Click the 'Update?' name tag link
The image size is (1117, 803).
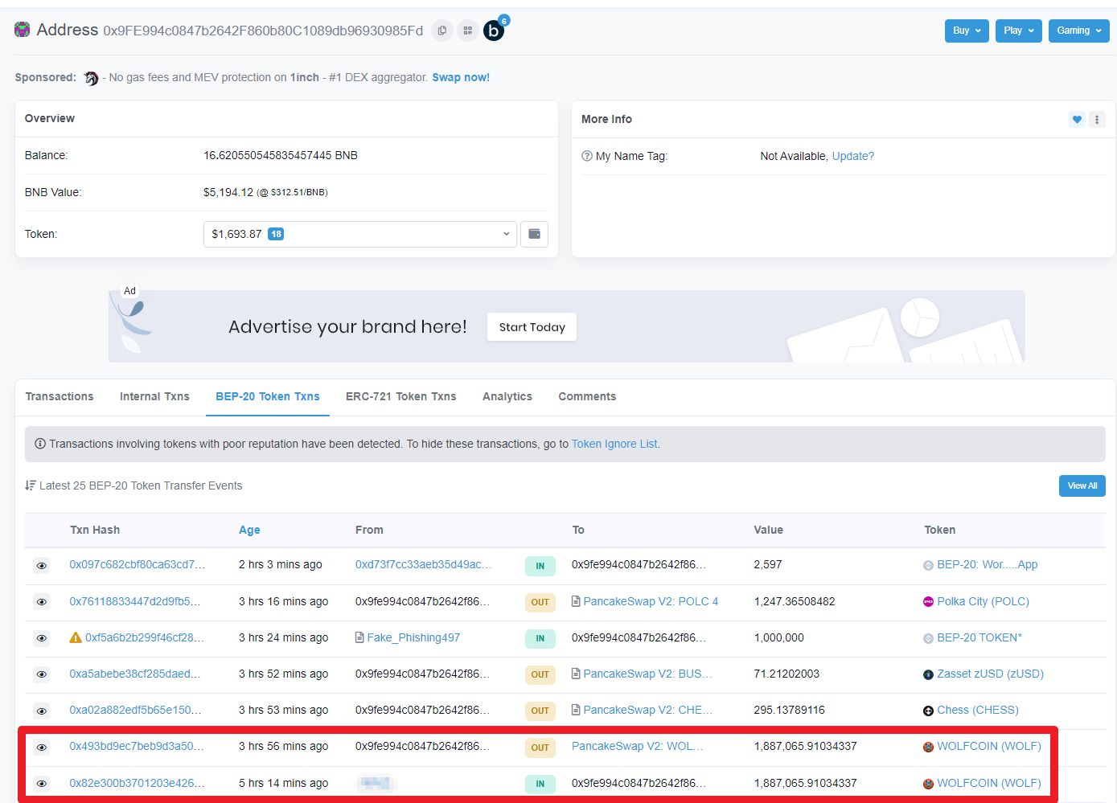[x=852, y=156]
